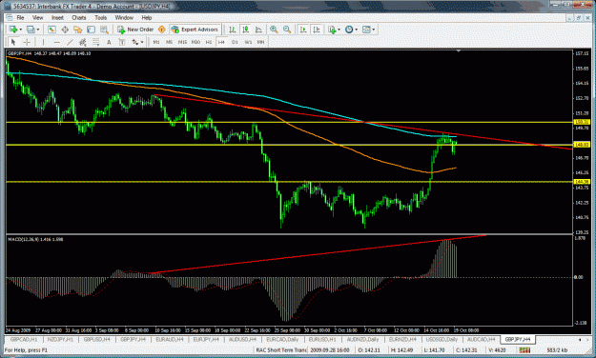Expand the Periods dropdown arrow
The height and width of the screenshot is (358, 596).
point(356,30)
